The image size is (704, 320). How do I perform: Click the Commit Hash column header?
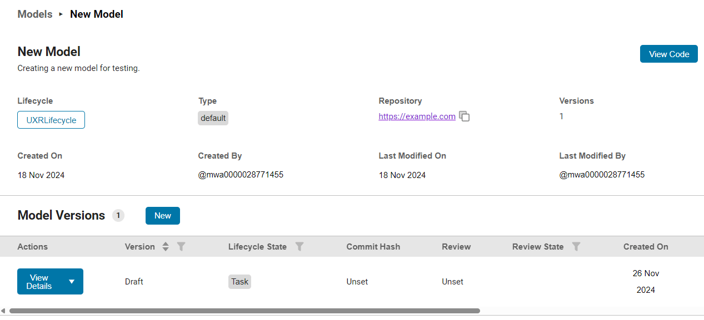click(373, 247)
